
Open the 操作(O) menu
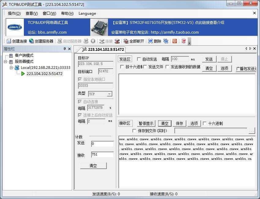(x=14, y=13)
